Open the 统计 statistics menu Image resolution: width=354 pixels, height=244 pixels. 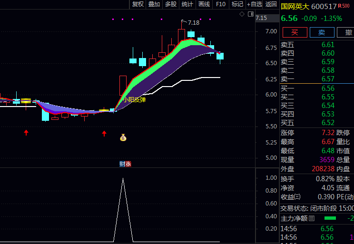pos(187,4)
